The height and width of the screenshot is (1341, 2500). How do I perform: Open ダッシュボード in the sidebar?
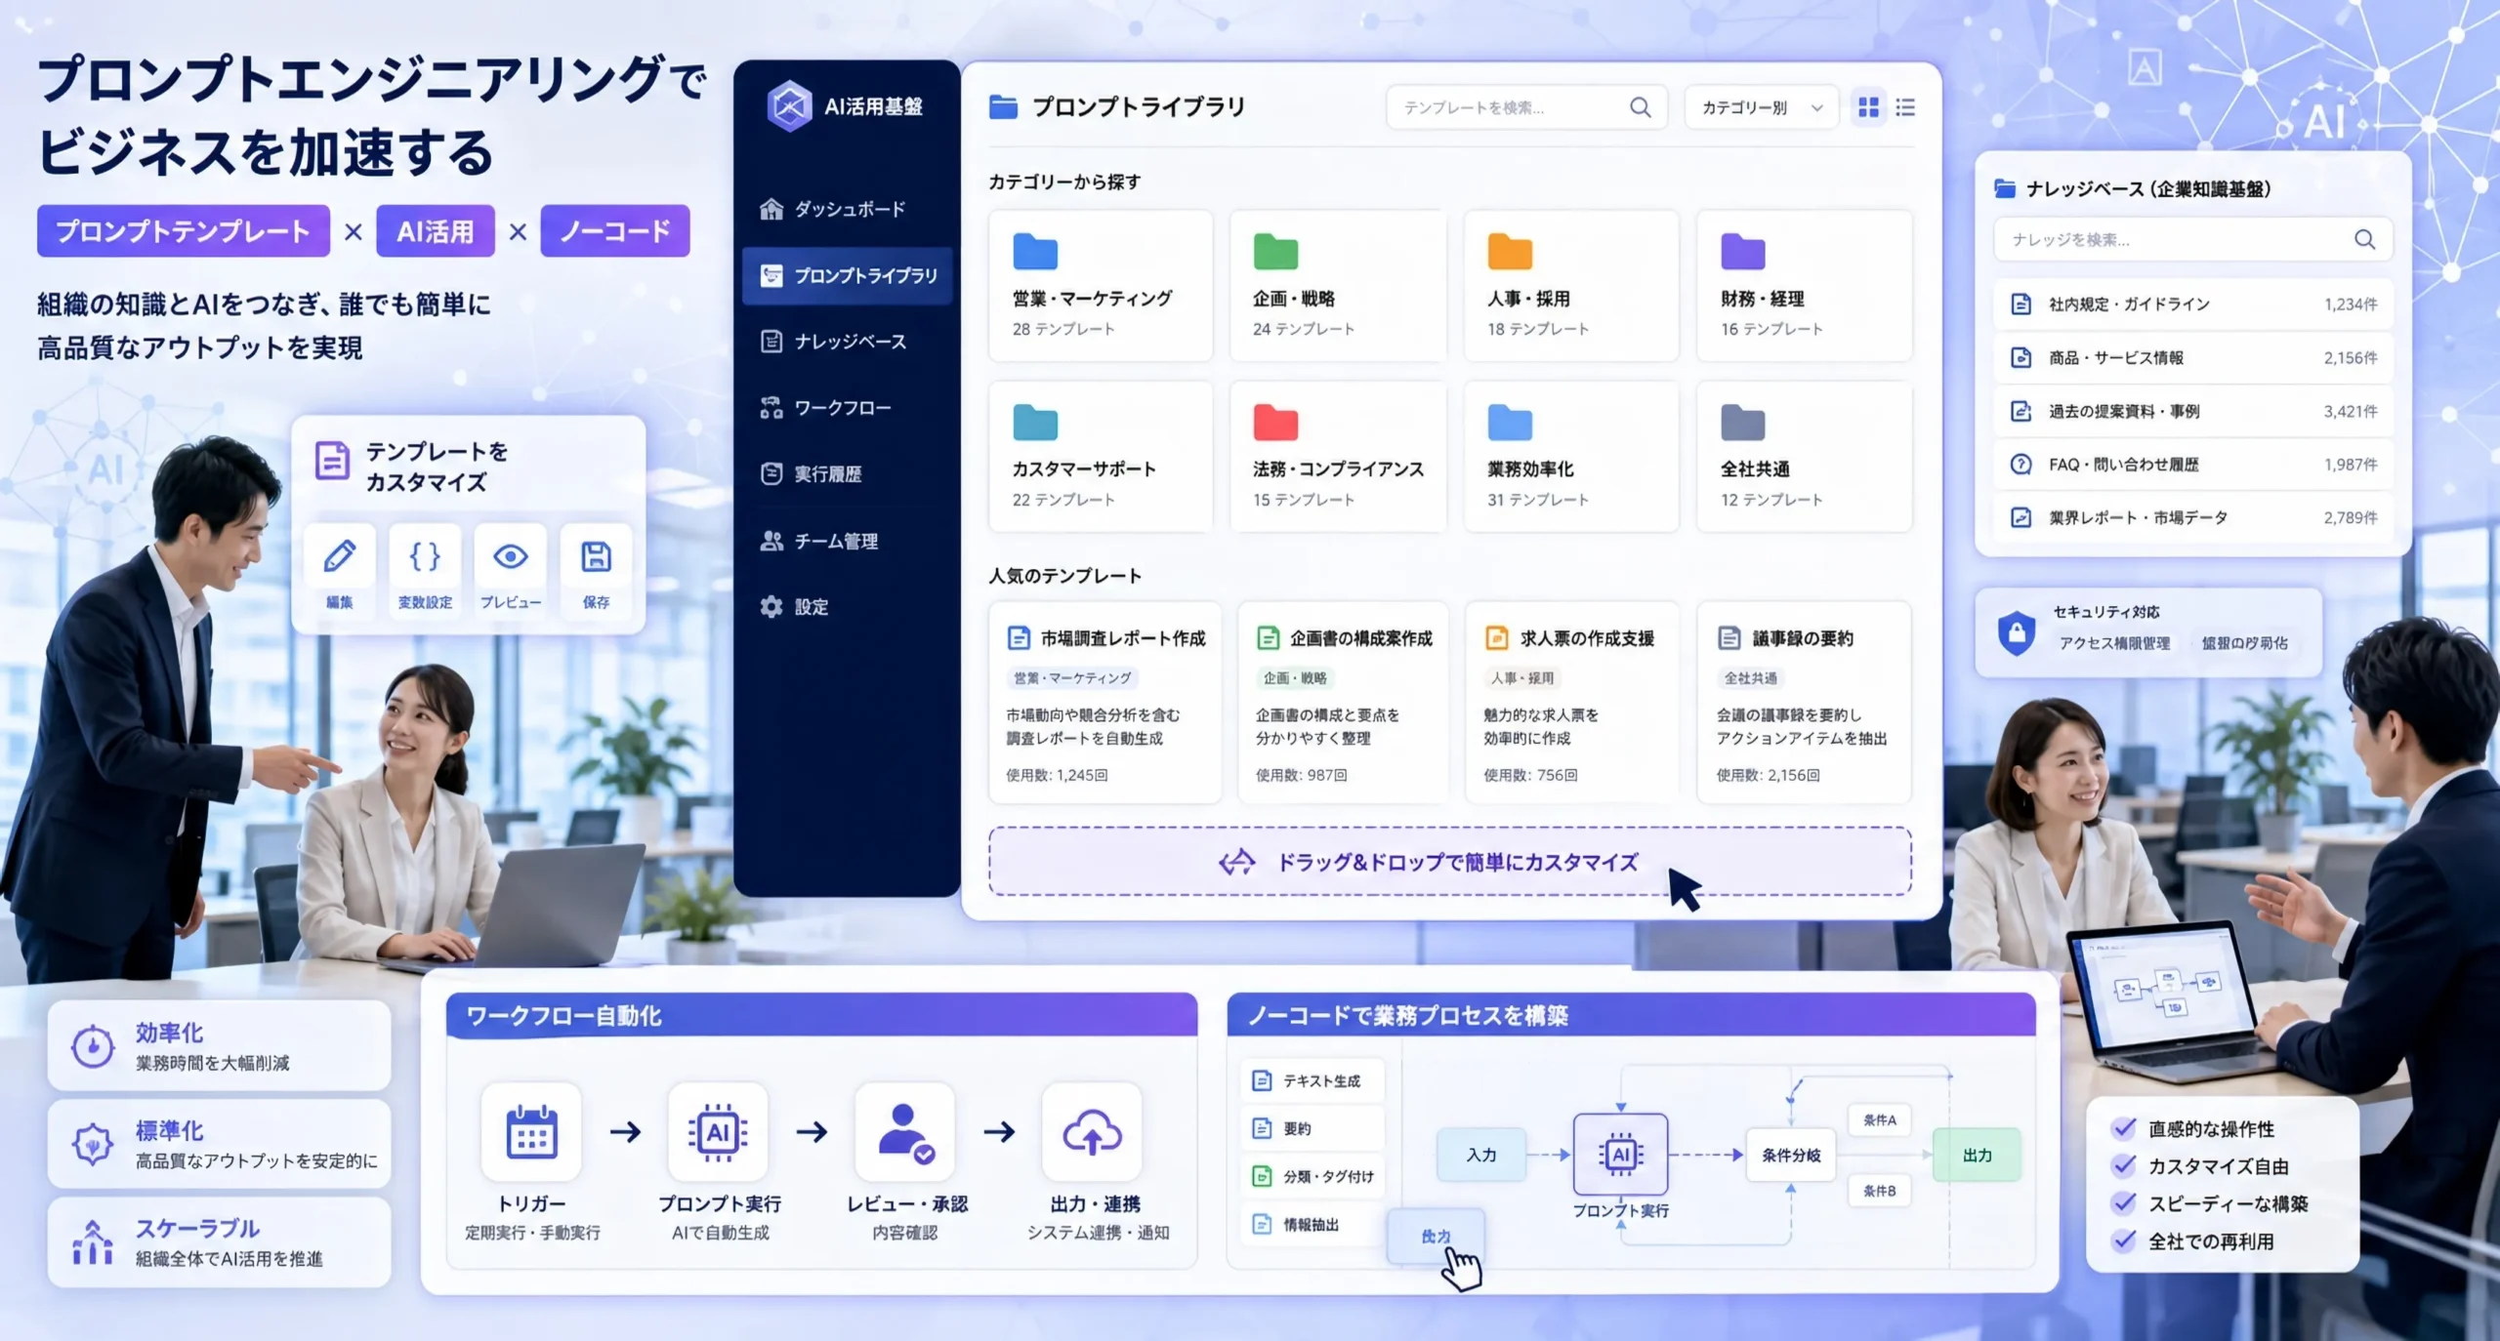(848, 209)
